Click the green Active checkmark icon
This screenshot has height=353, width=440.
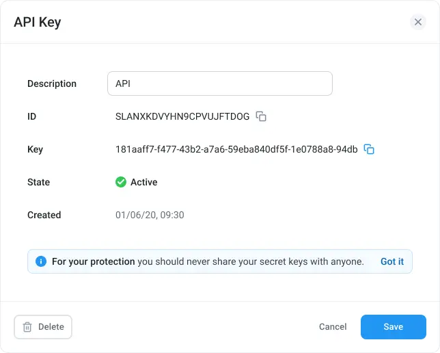[x=121, y=182]
